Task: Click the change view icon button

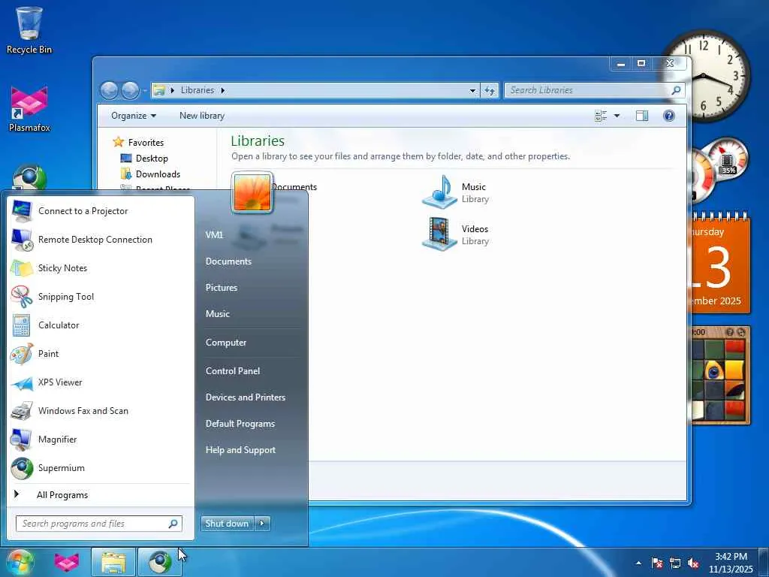Action: pyautogui.click(x=601, y=116)
